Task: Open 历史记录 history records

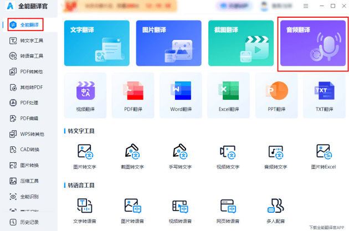Action: 24,222
